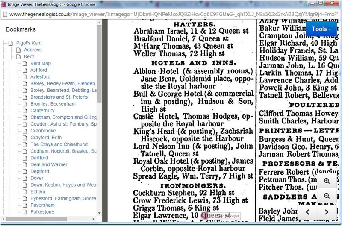
Task: Click the bookmarks panel scroll down arrow
Action: 99,213
